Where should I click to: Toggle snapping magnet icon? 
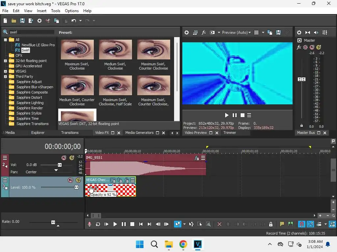[301, 224]
